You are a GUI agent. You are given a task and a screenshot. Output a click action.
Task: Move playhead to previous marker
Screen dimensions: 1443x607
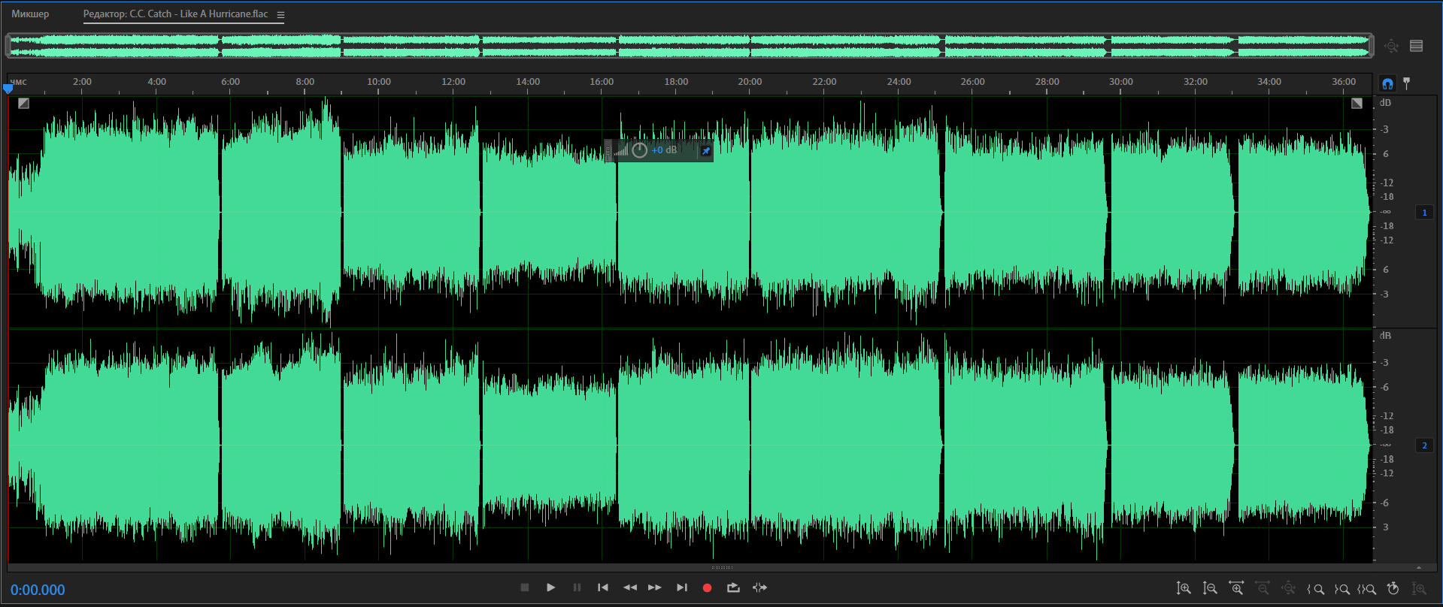click(603, 587)
